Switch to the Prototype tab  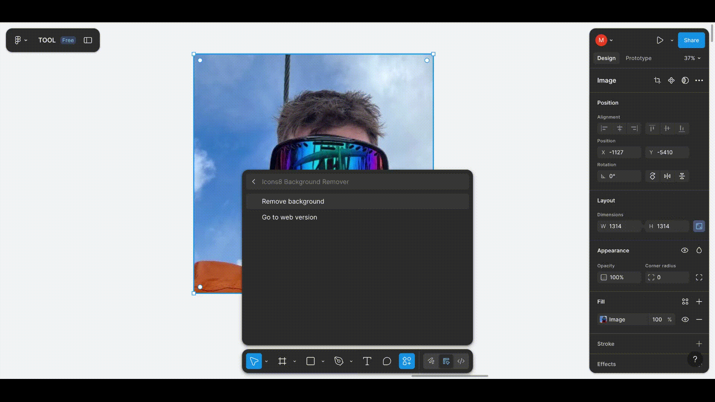pos(638,58)
